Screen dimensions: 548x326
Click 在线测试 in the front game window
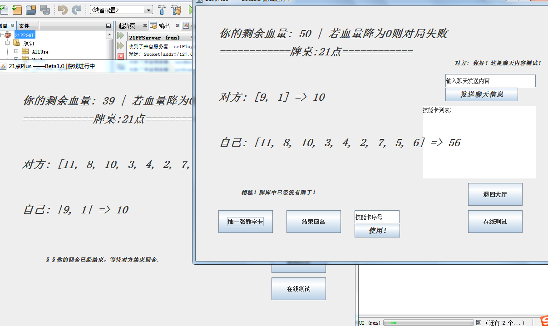point(495,222)
